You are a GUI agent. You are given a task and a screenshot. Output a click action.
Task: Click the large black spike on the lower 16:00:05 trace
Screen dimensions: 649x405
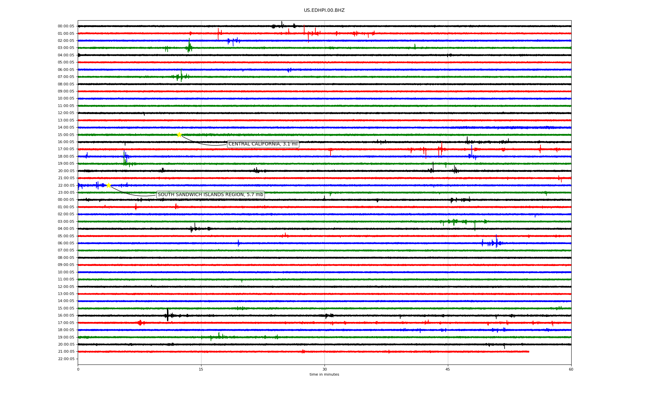[x=168, y=315]
